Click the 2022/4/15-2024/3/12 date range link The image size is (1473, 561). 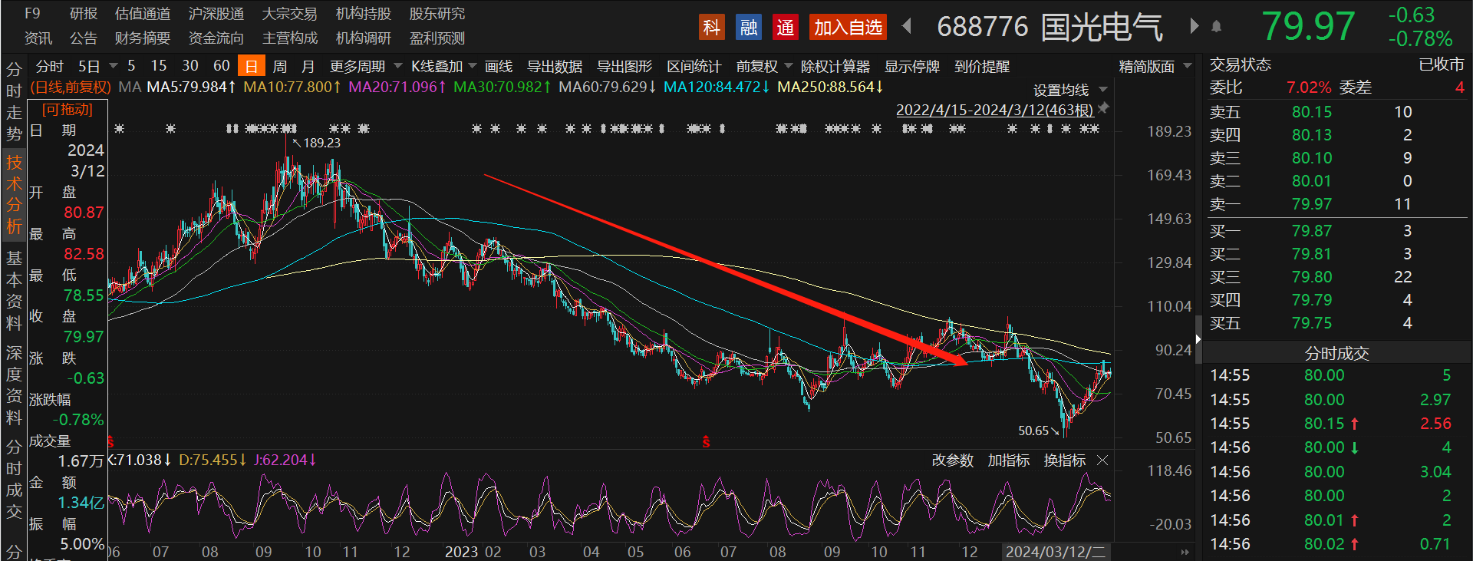(994, 110)
